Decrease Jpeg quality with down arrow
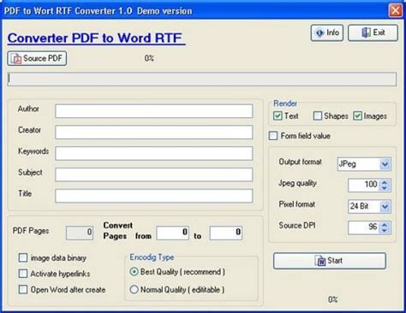Screen dimensions: 406x313 pyautogui.click(x=385, y=188)
